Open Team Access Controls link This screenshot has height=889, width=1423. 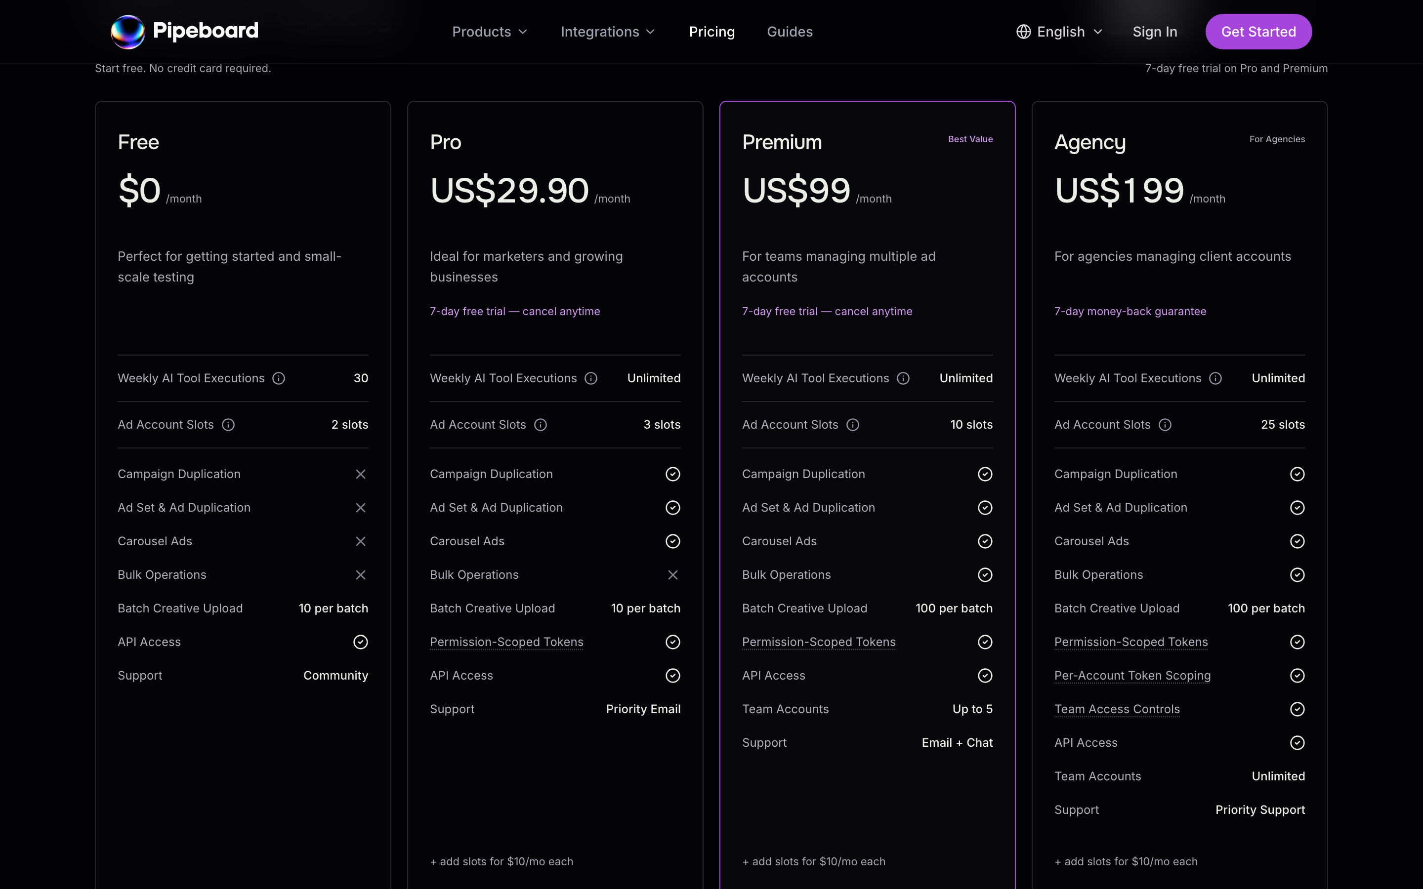[x=1117, y=709]
